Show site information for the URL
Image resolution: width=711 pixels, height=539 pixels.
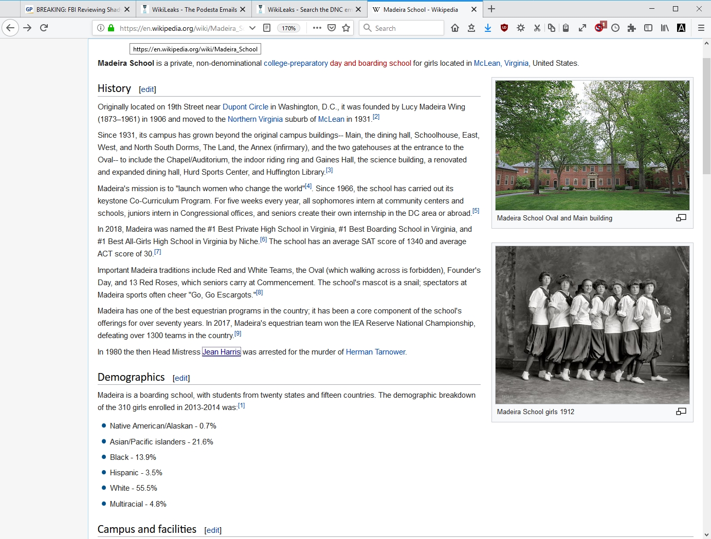[101, 28]
